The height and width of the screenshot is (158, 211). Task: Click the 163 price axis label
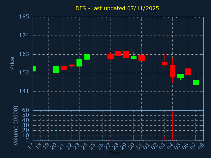pyautogui.click(x=24, y=54)
